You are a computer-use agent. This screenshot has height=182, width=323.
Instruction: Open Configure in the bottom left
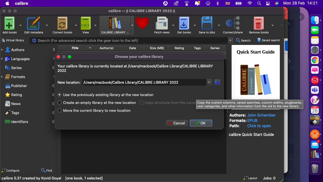10,170
